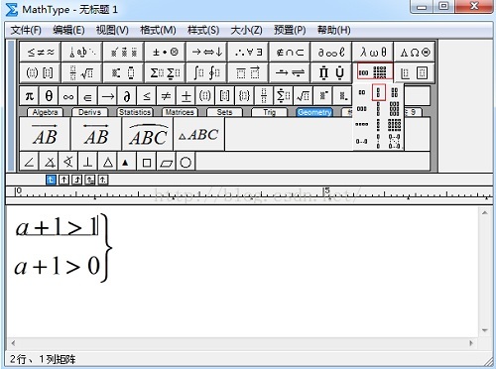Insert the circle symbol
Viewport: 496px width, 369px height.
pos(186,162)
